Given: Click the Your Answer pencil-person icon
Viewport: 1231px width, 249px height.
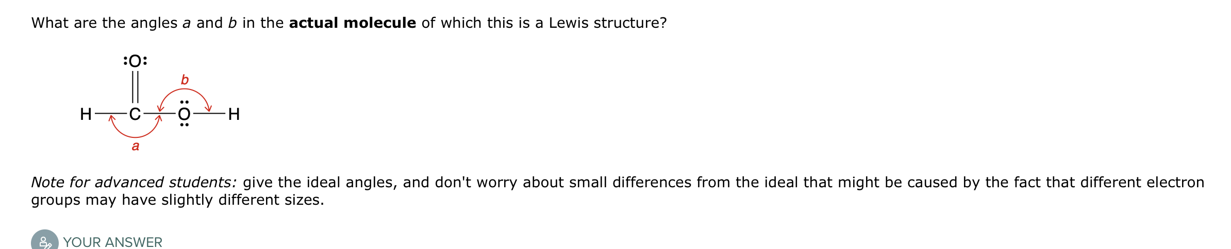Looking at the screenshot, I should point(45,242).
